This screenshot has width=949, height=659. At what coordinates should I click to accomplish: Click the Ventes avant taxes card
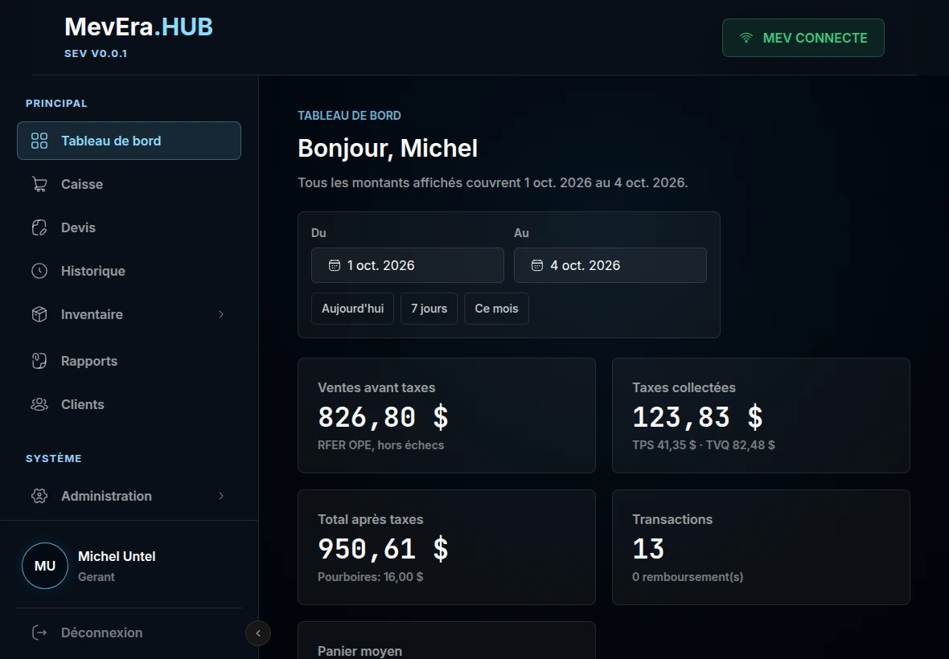click(446, 415)
